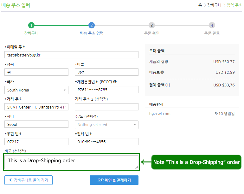Click step 2 shipping address circle
This screenshot has width=244, height=194.
tap(91, 26)
